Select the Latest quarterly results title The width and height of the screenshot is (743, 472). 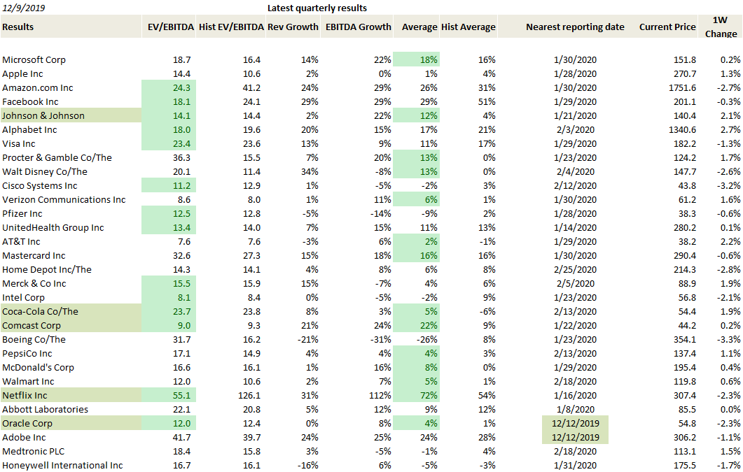(317, 8)
